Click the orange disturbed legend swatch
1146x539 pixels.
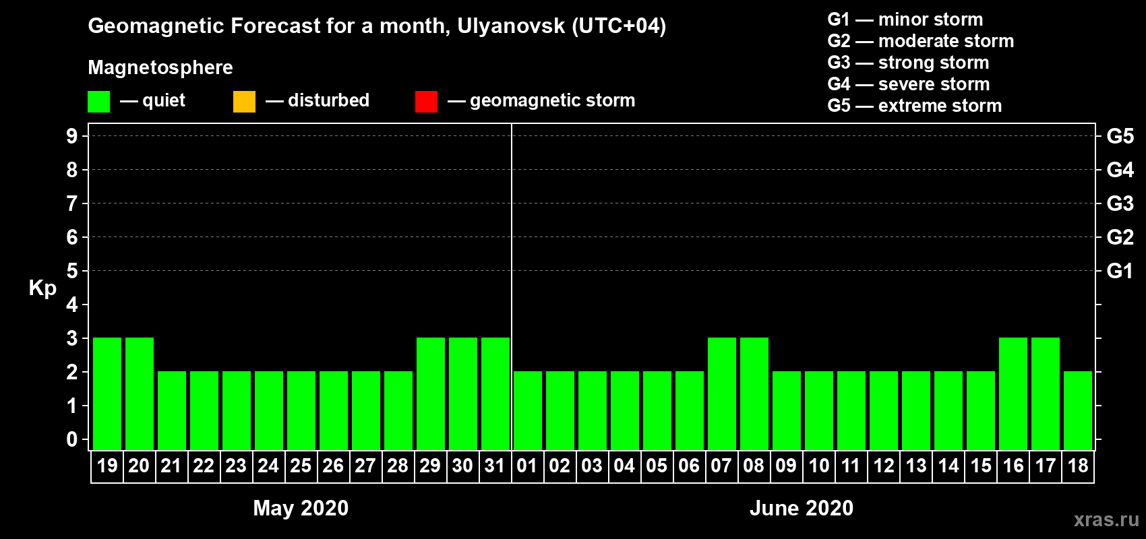pyautogui.click(x=244, y=102)
